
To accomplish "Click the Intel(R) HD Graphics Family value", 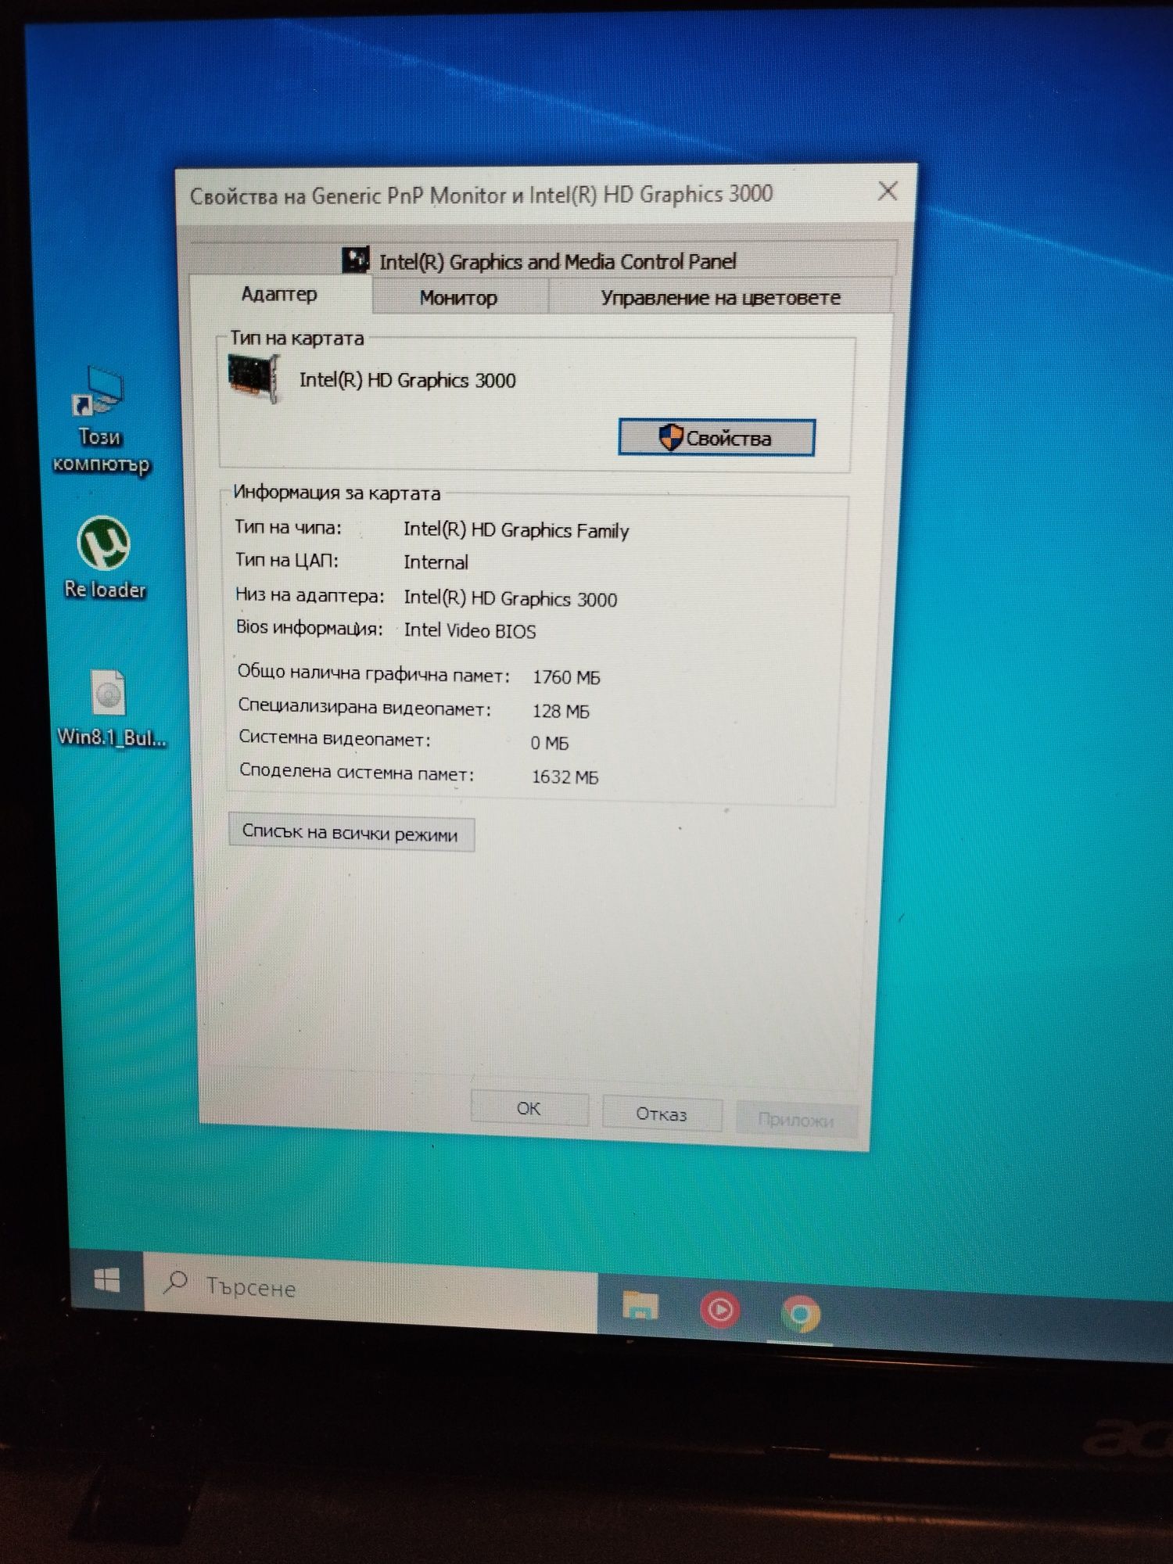I will pyautogui.click(x=516, y=530).
